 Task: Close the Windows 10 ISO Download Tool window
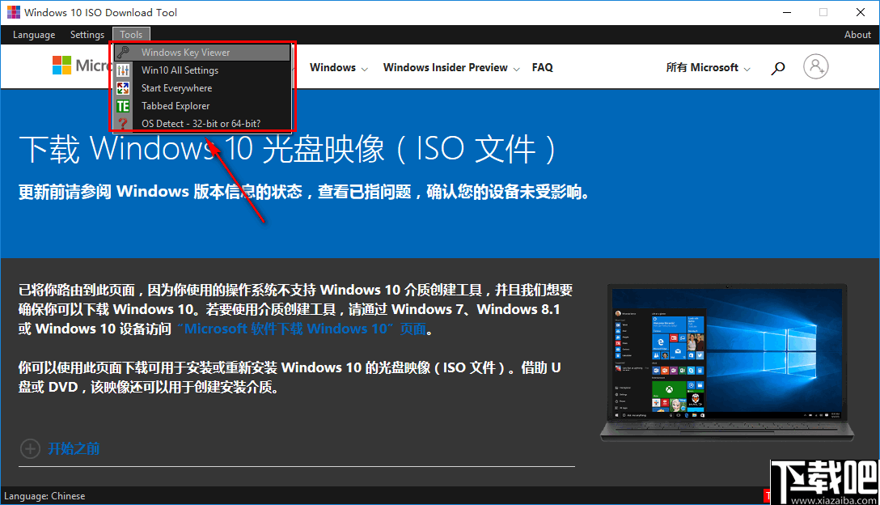click(861, 12)
